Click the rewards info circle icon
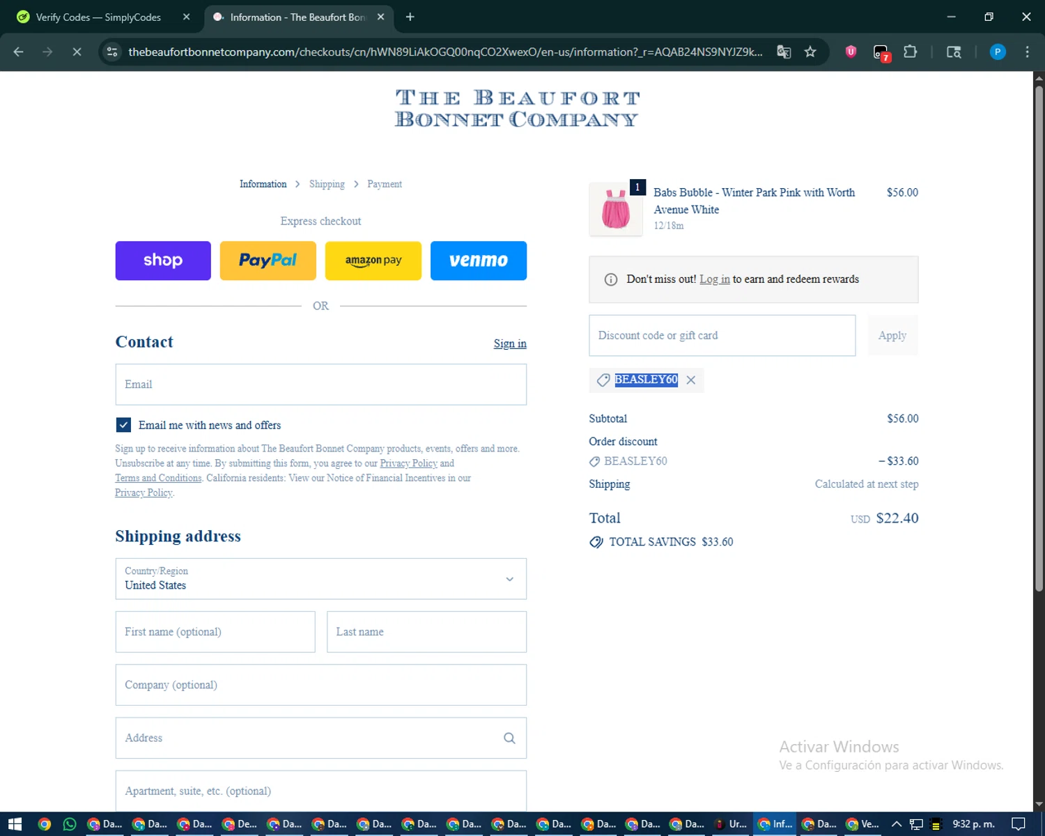This screenshot has width=1045, height=836. 611,279
